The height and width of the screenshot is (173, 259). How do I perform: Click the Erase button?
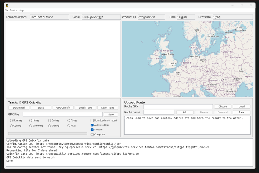click(x=41, y=108)
